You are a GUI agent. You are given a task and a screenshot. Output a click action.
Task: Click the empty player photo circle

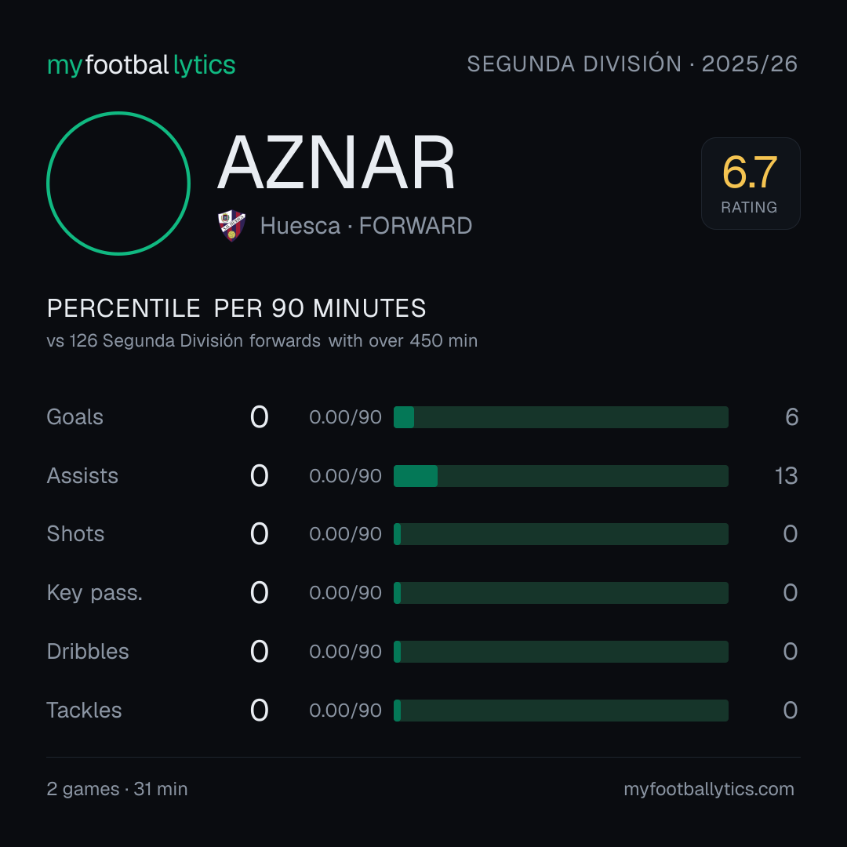pos(118,184)
